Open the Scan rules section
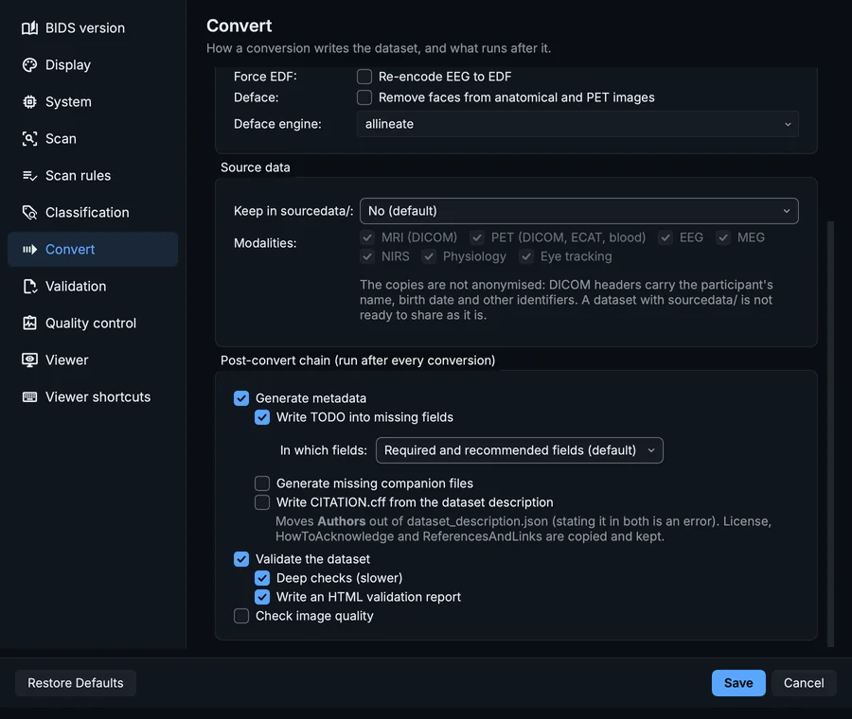 point(93,175)
